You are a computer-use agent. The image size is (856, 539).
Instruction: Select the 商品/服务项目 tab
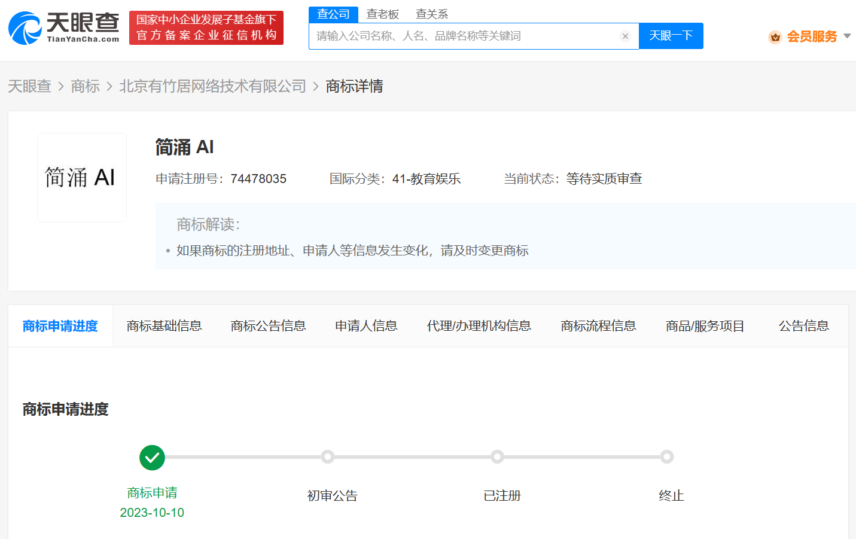[x=705, y=326]
